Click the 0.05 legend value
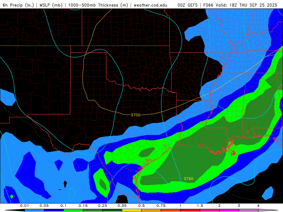 pos(44,206)
